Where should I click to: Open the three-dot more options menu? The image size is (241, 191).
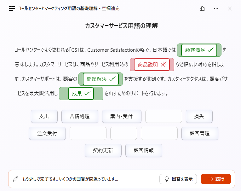216,9
